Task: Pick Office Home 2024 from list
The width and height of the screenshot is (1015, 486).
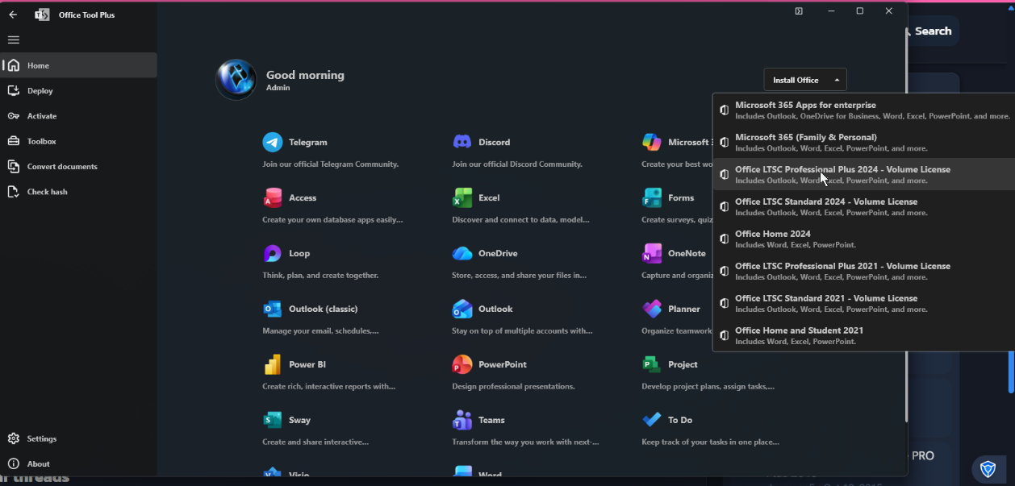Action: point(864,239)
